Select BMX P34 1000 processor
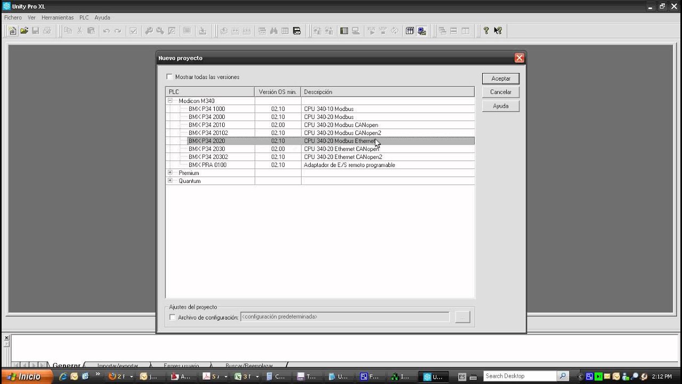This screenshot has height=384, width=682. click(207, 109)
